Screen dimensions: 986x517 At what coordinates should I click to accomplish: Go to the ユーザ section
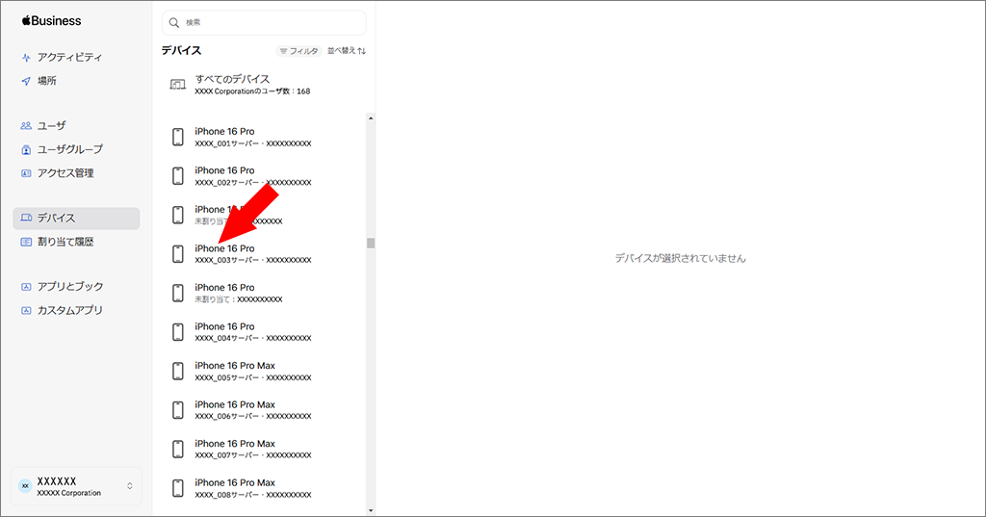click(51, 126)
